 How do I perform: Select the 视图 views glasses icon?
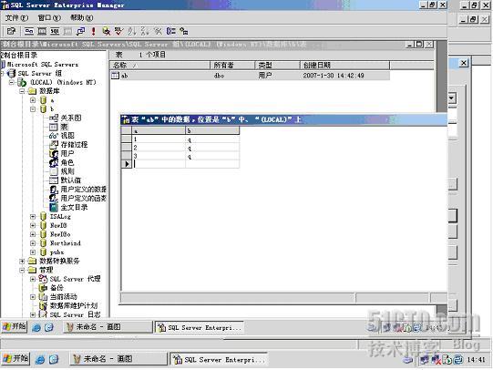coord(54,136)
